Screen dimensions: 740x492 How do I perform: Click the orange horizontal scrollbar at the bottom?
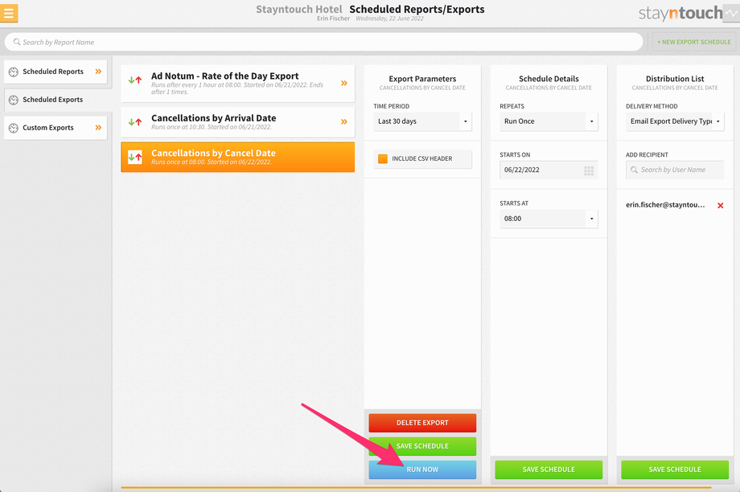tap(416, 488)
